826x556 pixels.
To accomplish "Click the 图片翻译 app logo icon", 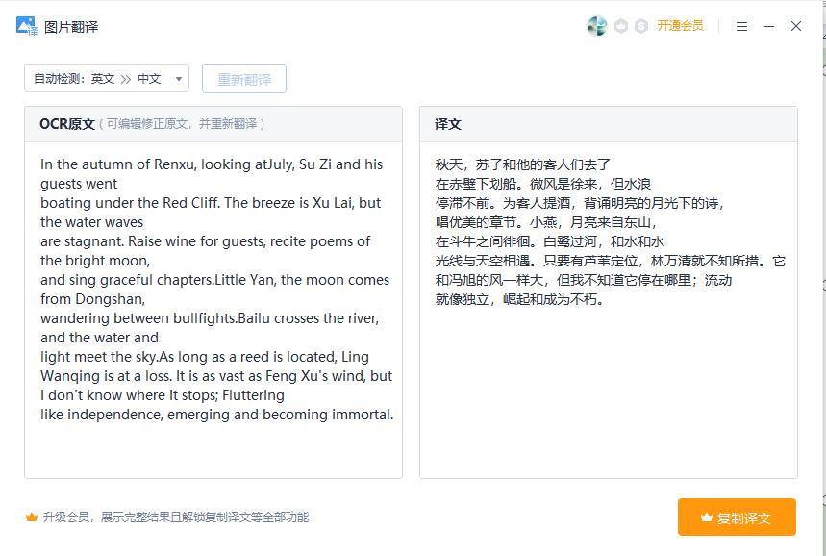I will click(x=27, y=26).
